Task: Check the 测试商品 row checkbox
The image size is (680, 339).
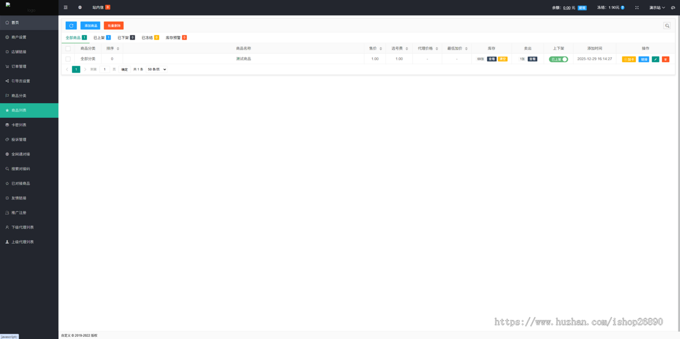Action: click(x=68, y=59)
